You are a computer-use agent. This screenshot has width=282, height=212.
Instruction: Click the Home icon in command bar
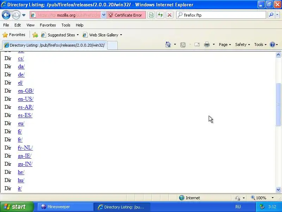pyautogui.click(x=168, y=45)
